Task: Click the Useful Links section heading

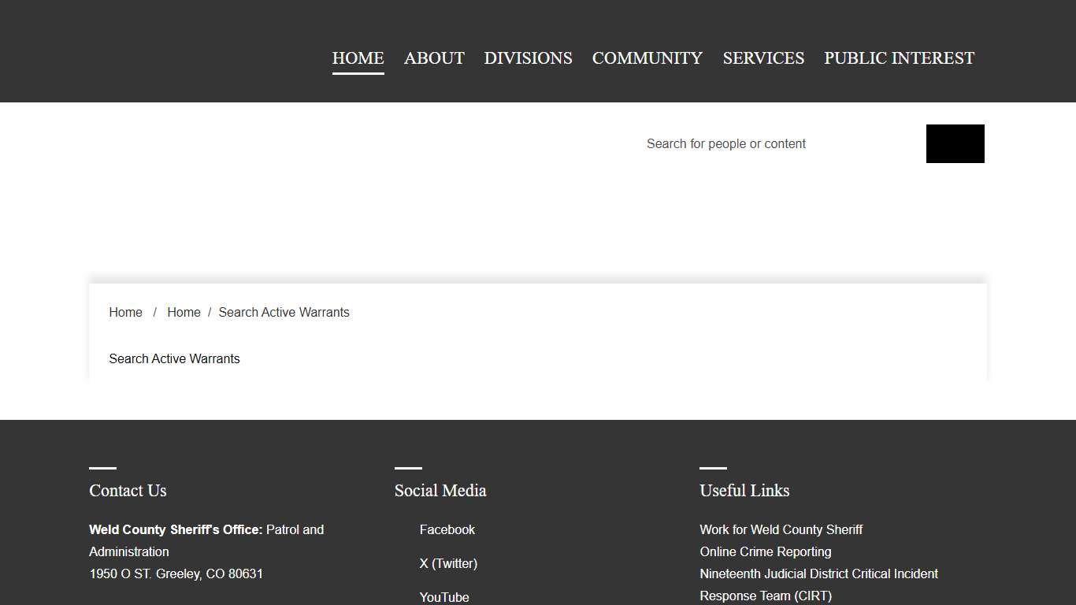Action: (x=744, y=490)
